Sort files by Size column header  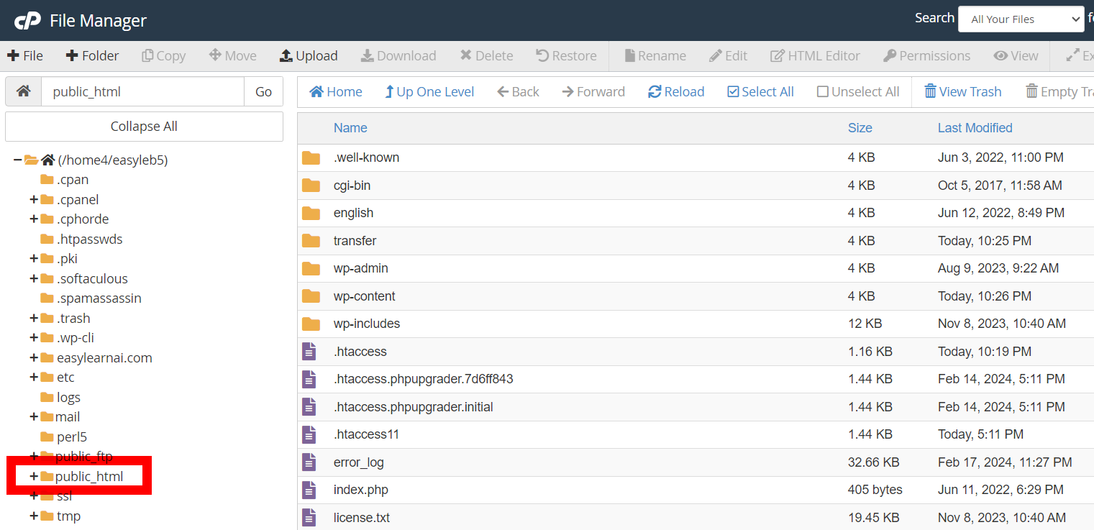860,128
